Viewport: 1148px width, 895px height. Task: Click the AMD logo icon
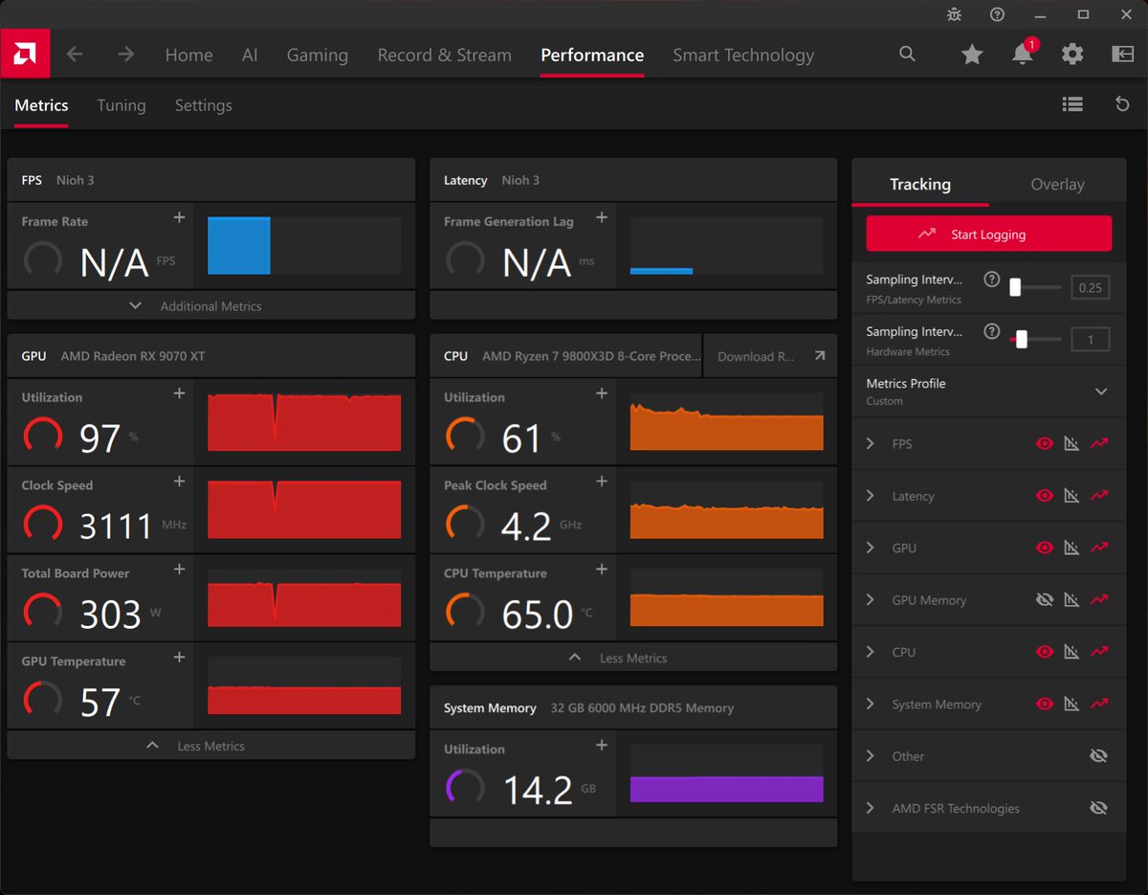(25, 55)
